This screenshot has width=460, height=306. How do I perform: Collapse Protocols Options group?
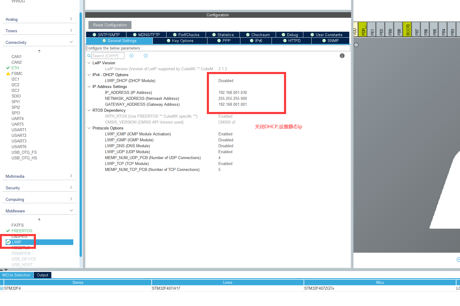[x=89, y=128]
